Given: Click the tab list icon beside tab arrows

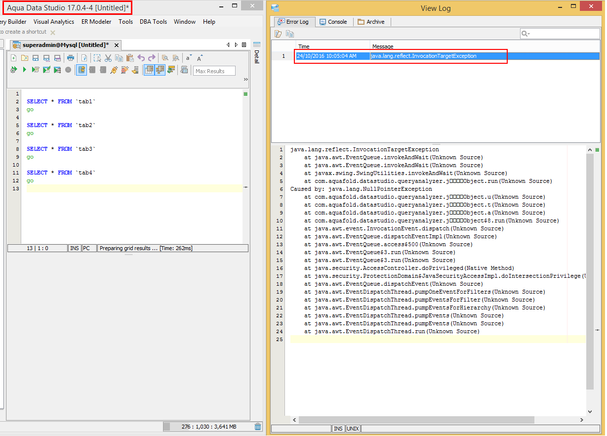Looking at the screenshot, I should pyautogui.click(x=244, y=45).
